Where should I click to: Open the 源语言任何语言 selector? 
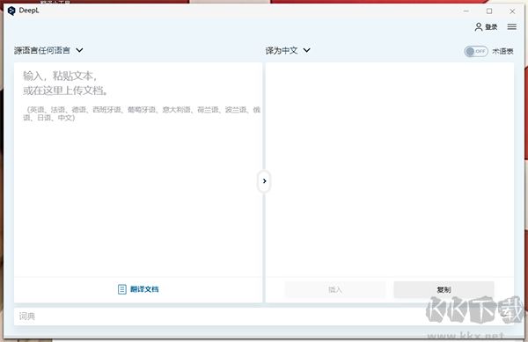coord(48,50)
